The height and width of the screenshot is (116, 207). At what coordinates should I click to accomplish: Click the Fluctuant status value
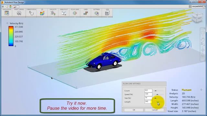187,90
